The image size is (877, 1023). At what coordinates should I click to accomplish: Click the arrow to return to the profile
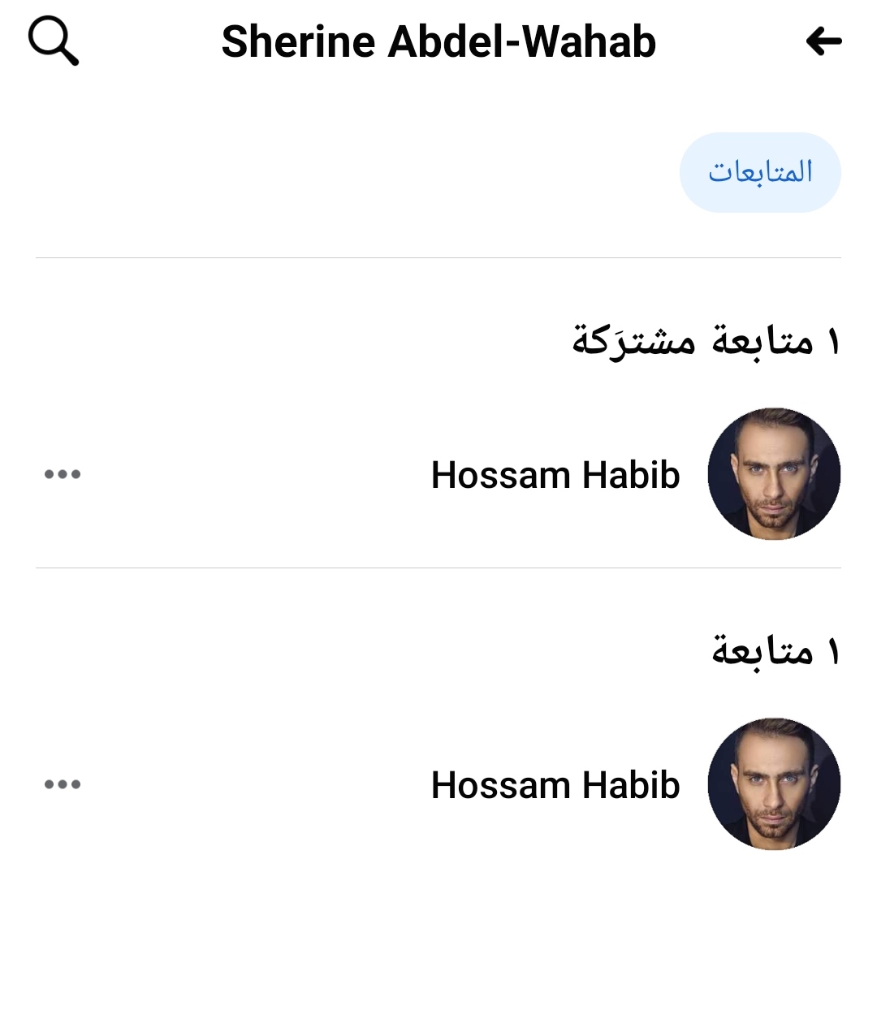pos(823,41)
